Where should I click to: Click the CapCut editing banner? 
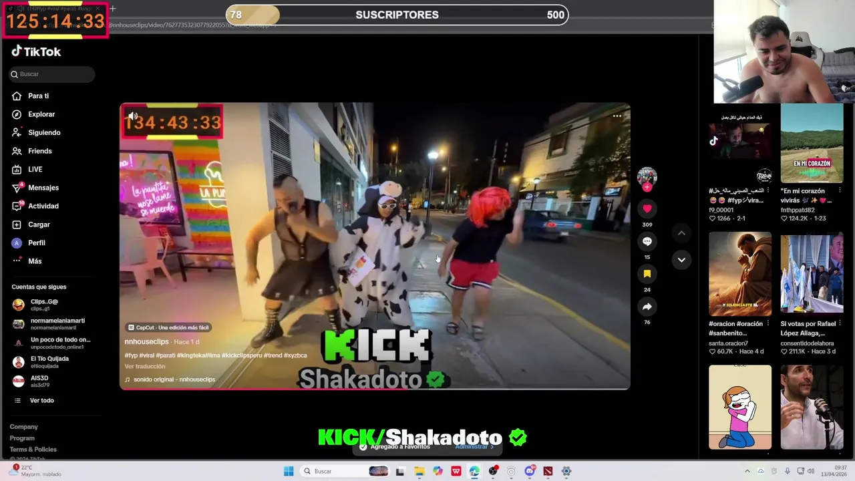point(169,327)
